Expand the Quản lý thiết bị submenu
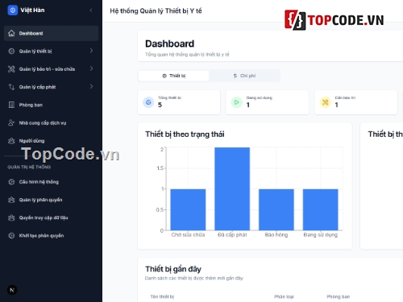Screen dimensions: 403x302 coord(91,51)
